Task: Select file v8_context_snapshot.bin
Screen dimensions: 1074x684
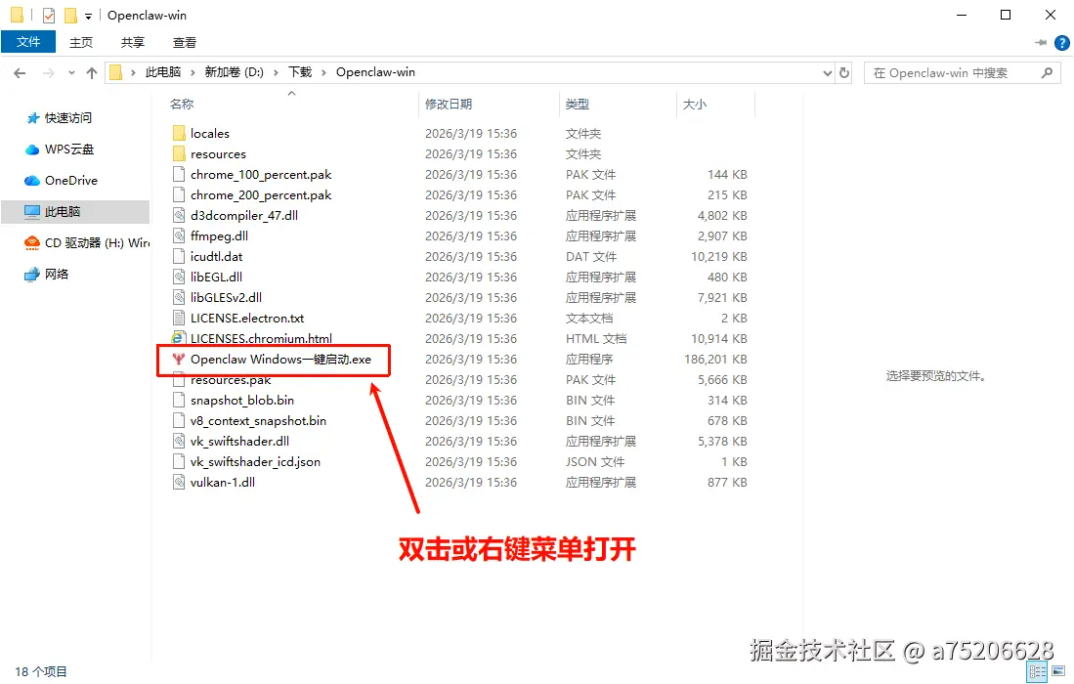Action: (258, 421)
